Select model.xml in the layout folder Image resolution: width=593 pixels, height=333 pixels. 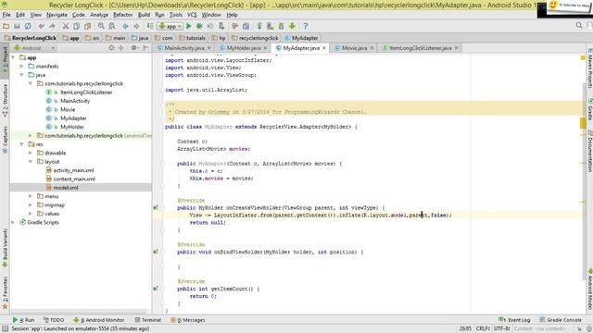point(66,188)
